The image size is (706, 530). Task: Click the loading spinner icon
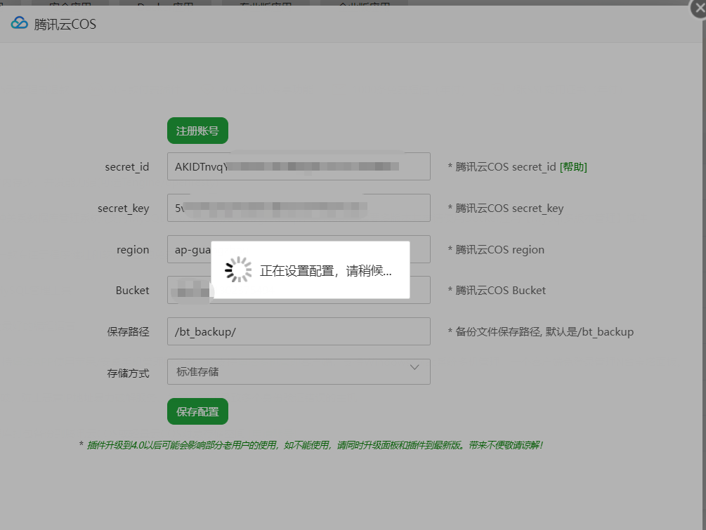tap(238, 270)
